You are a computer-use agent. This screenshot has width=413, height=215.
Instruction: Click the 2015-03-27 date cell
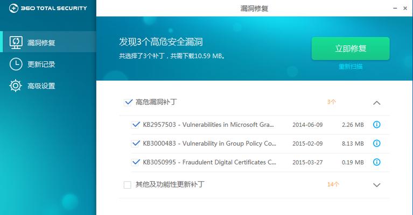(x=307, y=162)
